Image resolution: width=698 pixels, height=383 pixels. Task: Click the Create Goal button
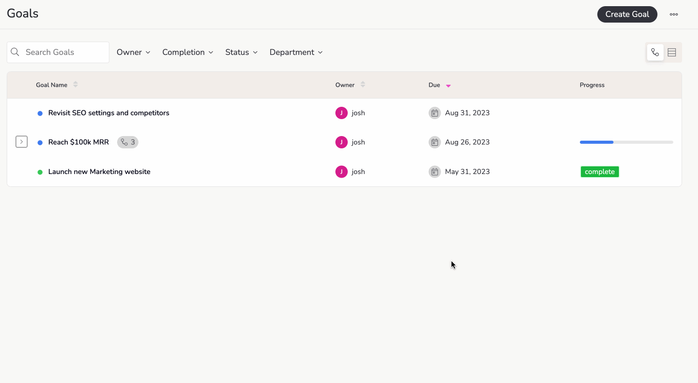tap(627, 14)
